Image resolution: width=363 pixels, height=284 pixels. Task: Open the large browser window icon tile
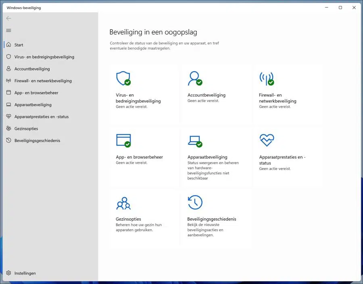(123, 140)
